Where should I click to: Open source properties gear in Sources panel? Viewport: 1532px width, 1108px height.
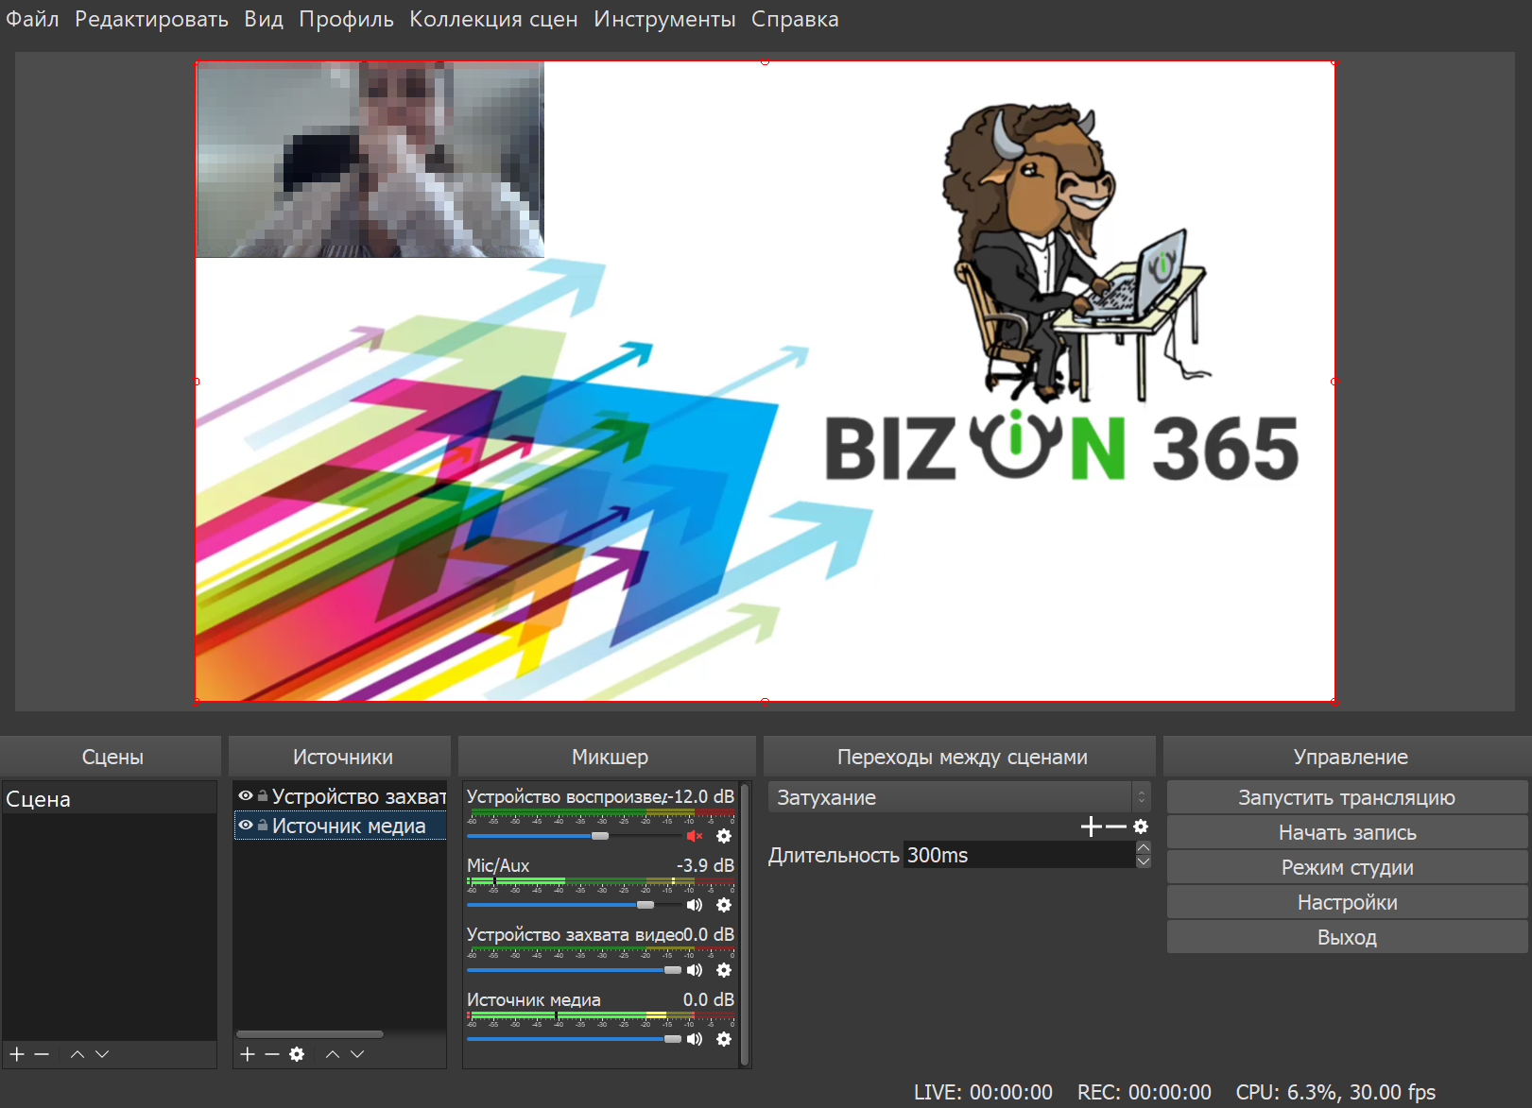[x=297, y=1054]
